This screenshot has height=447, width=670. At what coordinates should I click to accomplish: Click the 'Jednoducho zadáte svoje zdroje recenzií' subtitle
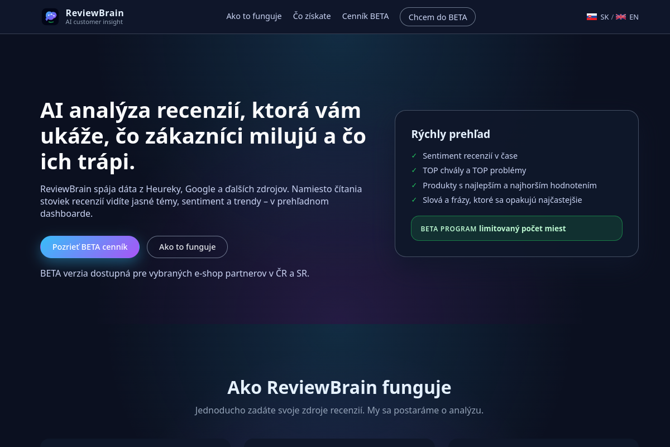pyautogui.click(x=339, y=410)
